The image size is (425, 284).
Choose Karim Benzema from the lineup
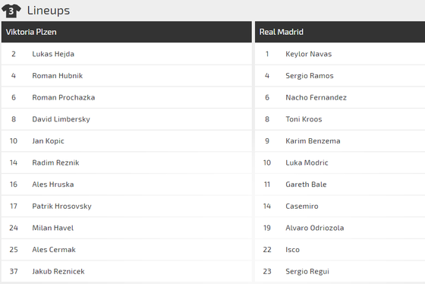coord(313,140)
